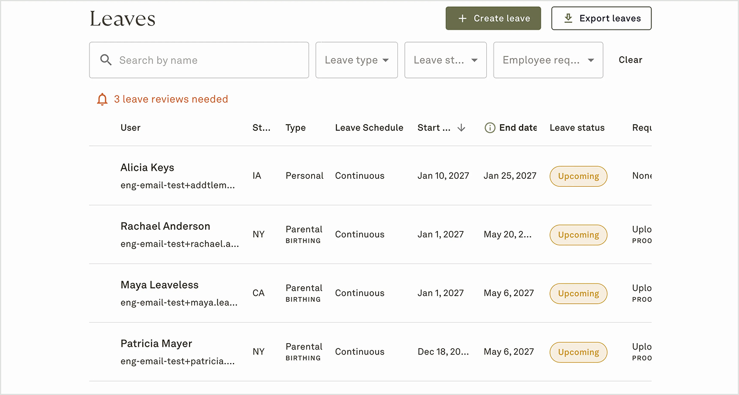Click the IA state cell
Screen dimensions: 739x395
click(257, 176)
